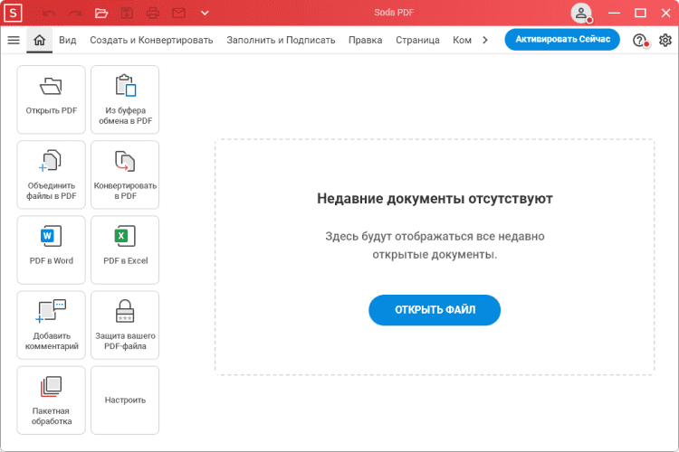Open the hamburger menu
This screenshot has height=452, width=679.
[x=14, y=40]
